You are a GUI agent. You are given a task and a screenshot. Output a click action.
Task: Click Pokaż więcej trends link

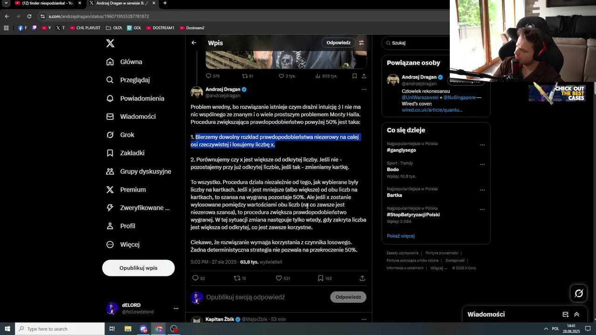(400, 236)
